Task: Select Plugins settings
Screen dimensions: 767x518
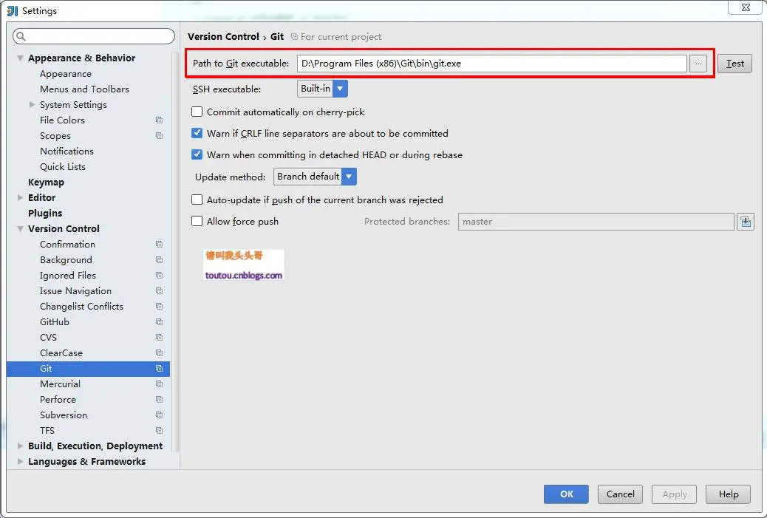Action: point(45,214)
